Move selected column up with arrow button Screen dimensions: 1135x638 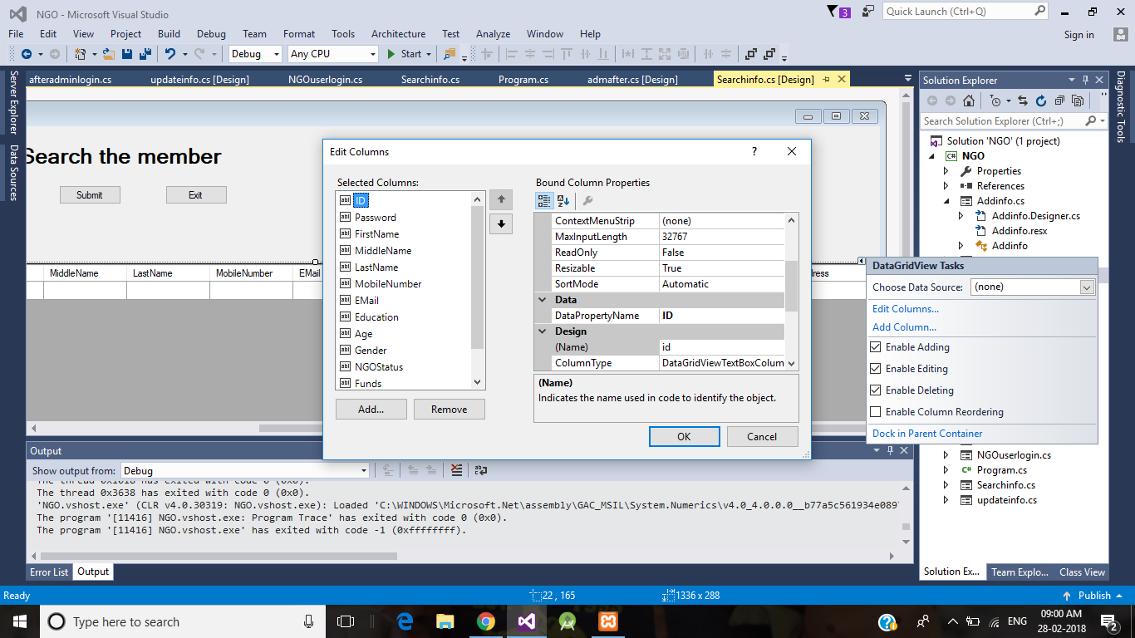click(x=501, y=199)
